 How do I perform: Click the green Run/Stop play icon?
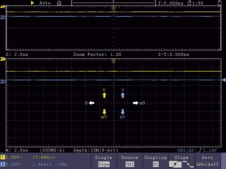[32, 3]
